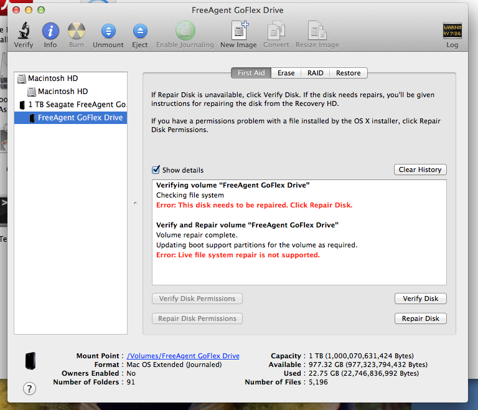Click the sidebar splitter handle dot

pos(135,203)
